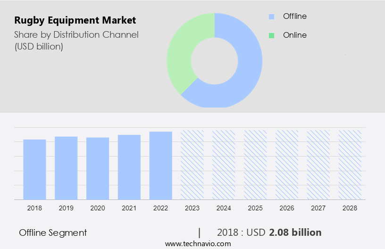Select the 2021 solid blue bar
Image resolution: width=385 pixels, height=249 pixels.
click(x=129, y=166)
